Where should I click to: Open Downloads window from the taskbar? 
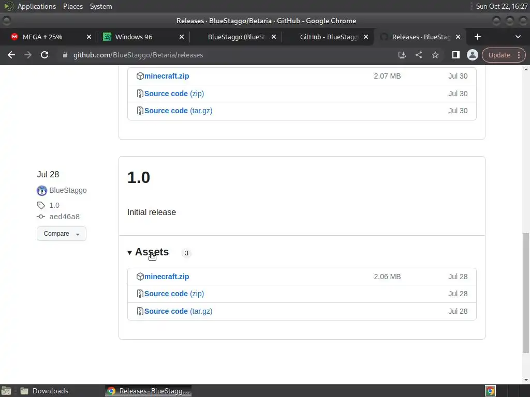pos(45,391)
